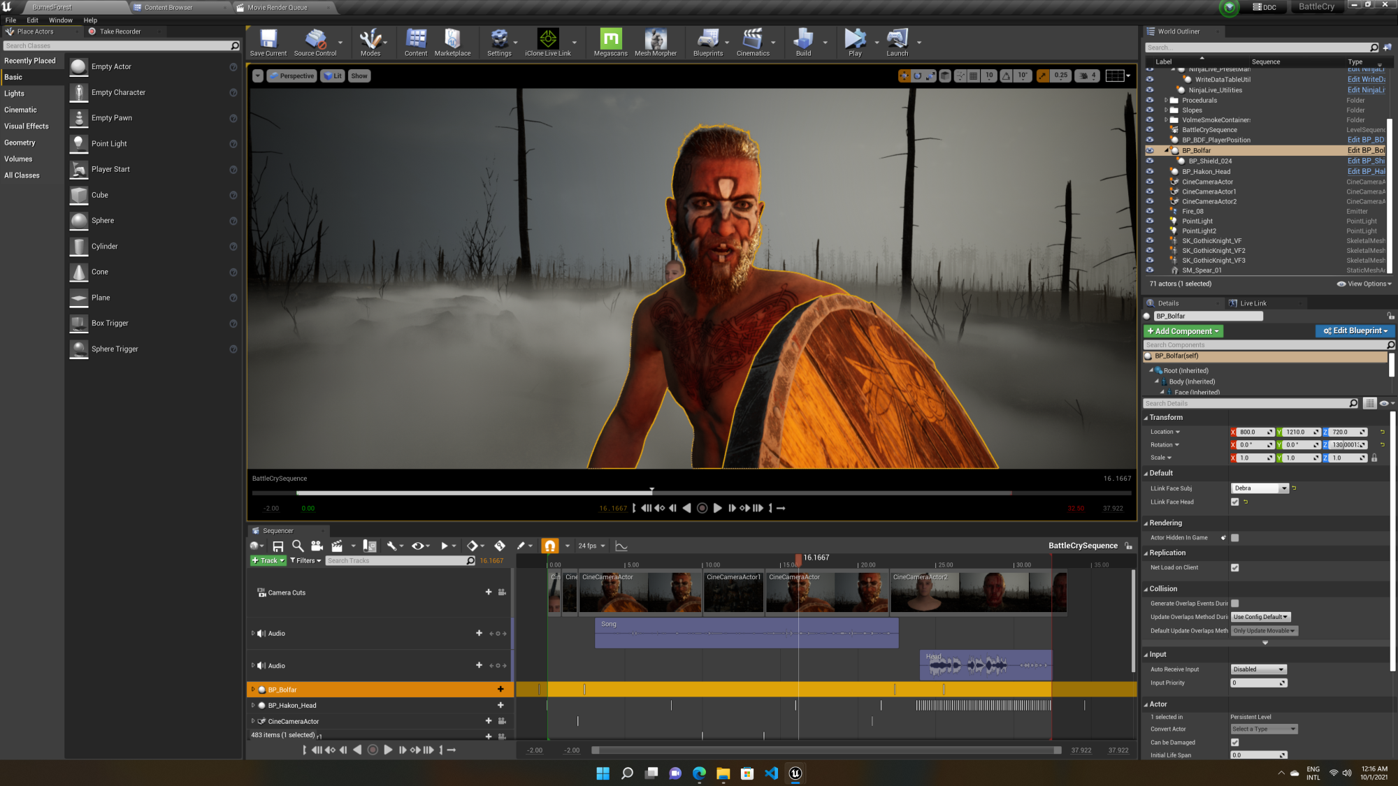Open the Use Config Default overlaps dropdown

pyautogui.click(x=1260, y=617)
